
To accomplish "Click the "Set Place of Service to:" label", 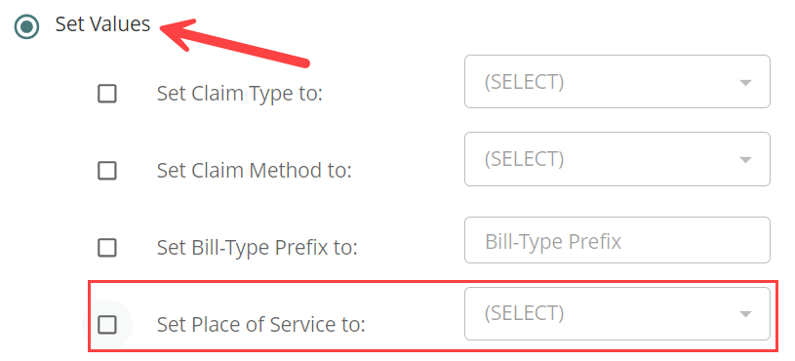I will point(261,325).
